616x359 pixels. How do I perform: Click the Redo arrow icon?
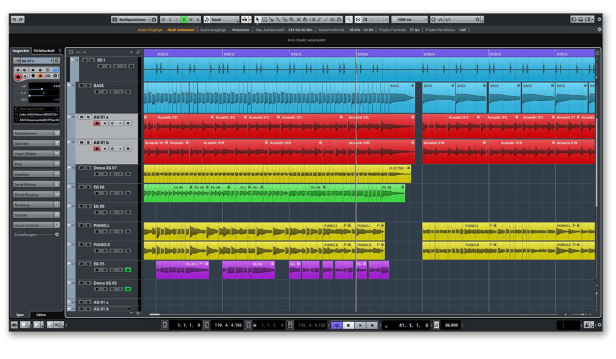click(x=21, y=19)
